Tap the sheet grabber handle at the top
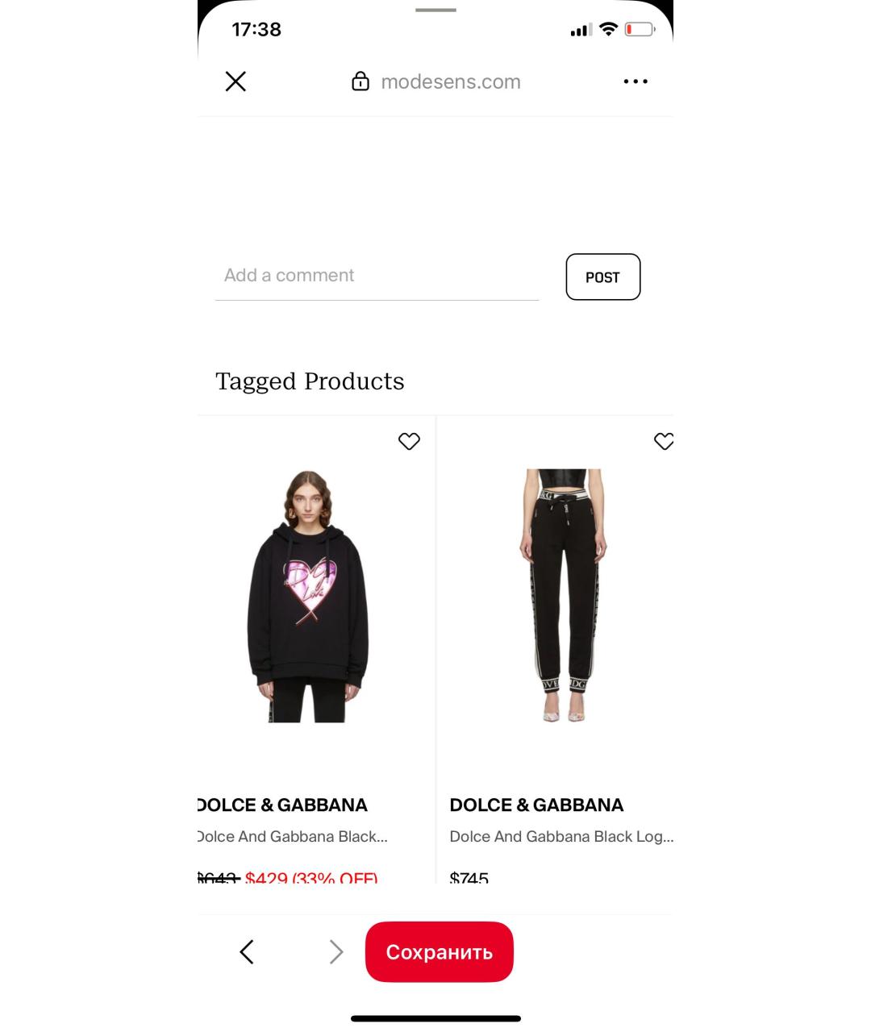Screen dimensions: 871x1032 tap(435, 10)
